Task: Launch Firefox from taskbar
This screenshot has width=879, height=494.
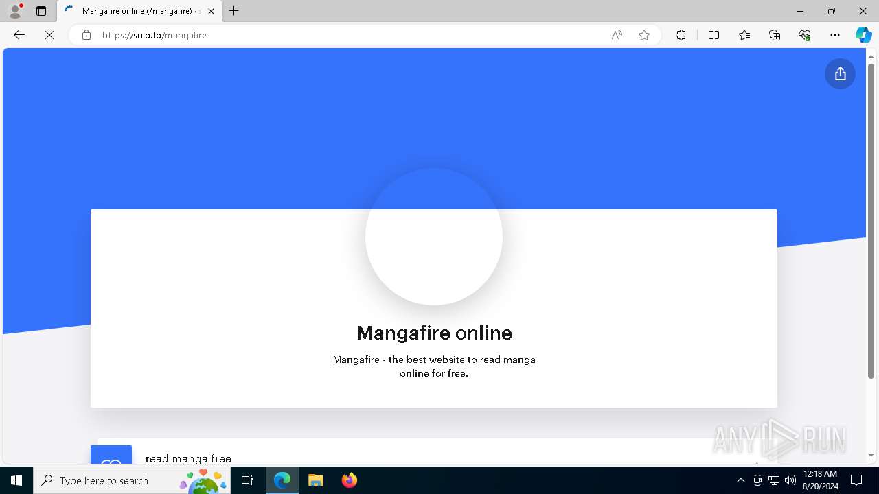Action: click(349, 480)
